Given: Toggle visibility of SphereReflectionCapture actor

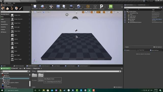Looking at the screenshot, I should [x=125, y=22].
